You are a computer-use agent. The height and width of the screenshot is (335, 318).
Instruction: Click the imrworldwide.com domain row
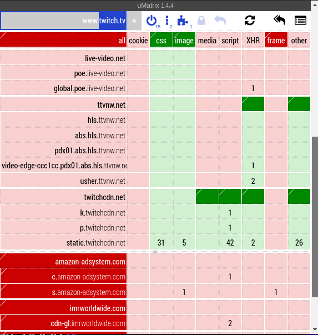(63, 307)
